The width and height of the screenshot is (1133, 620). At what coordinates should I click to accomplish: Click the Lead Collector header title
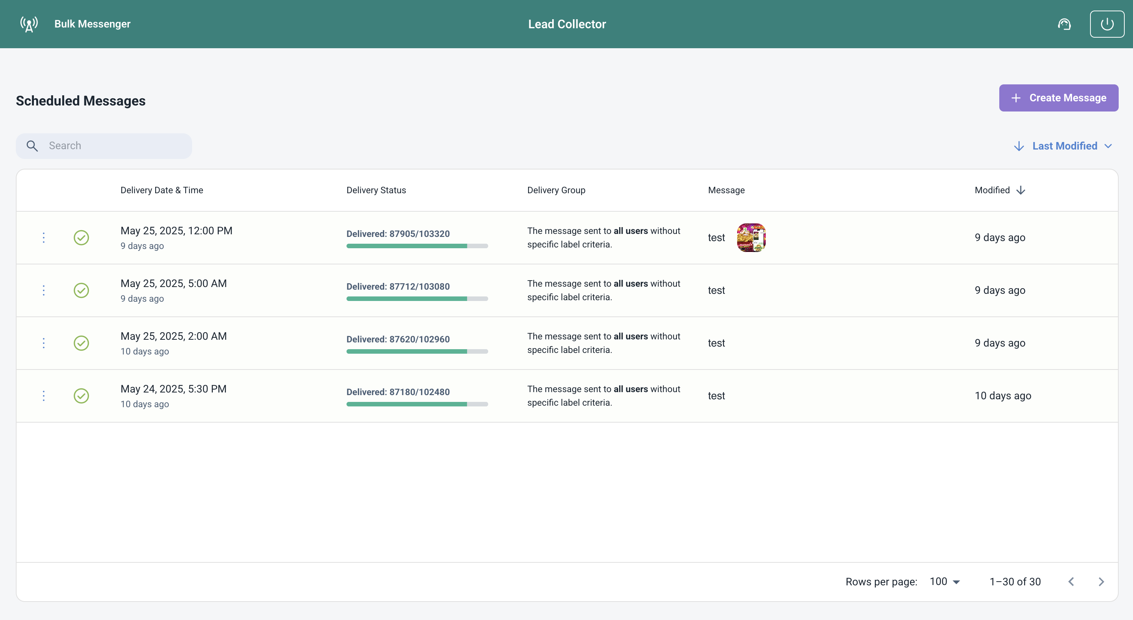point(566,24)
